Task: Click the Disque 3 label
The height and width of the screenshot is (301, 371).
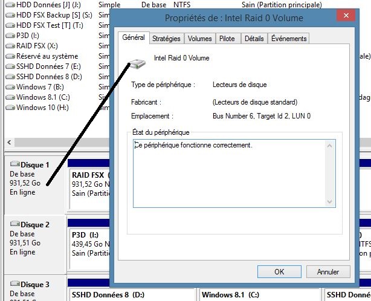Action: coord(35,285)
